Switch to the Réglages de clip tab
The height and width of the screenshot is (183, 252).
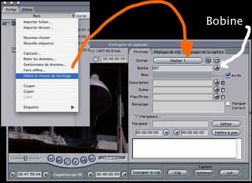click(167, 52)
